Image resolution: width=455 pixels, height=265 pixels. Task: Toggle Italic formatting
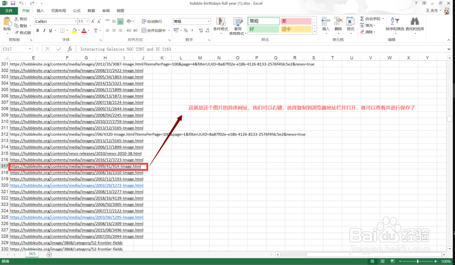coord(44,30)
